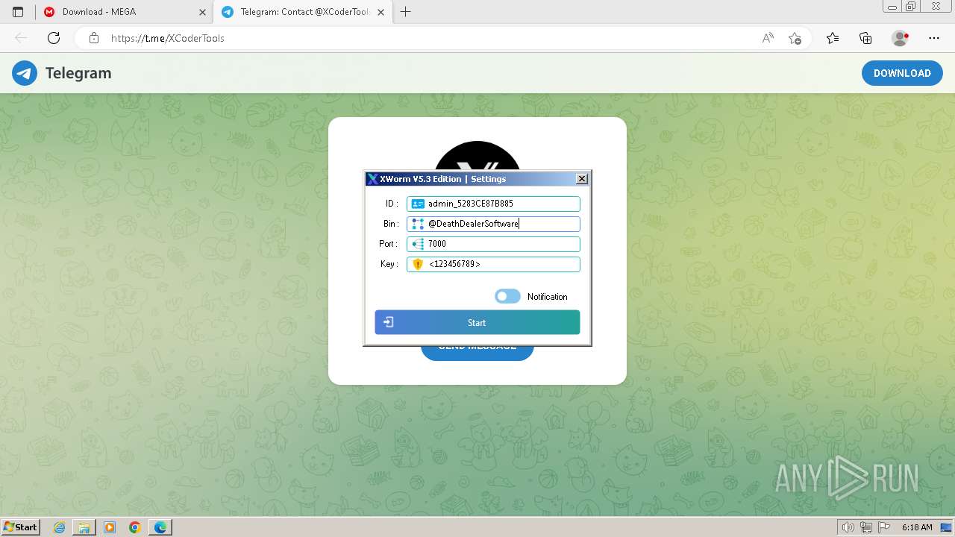Click the blue DOWNLOAD button

coord(902,73)
